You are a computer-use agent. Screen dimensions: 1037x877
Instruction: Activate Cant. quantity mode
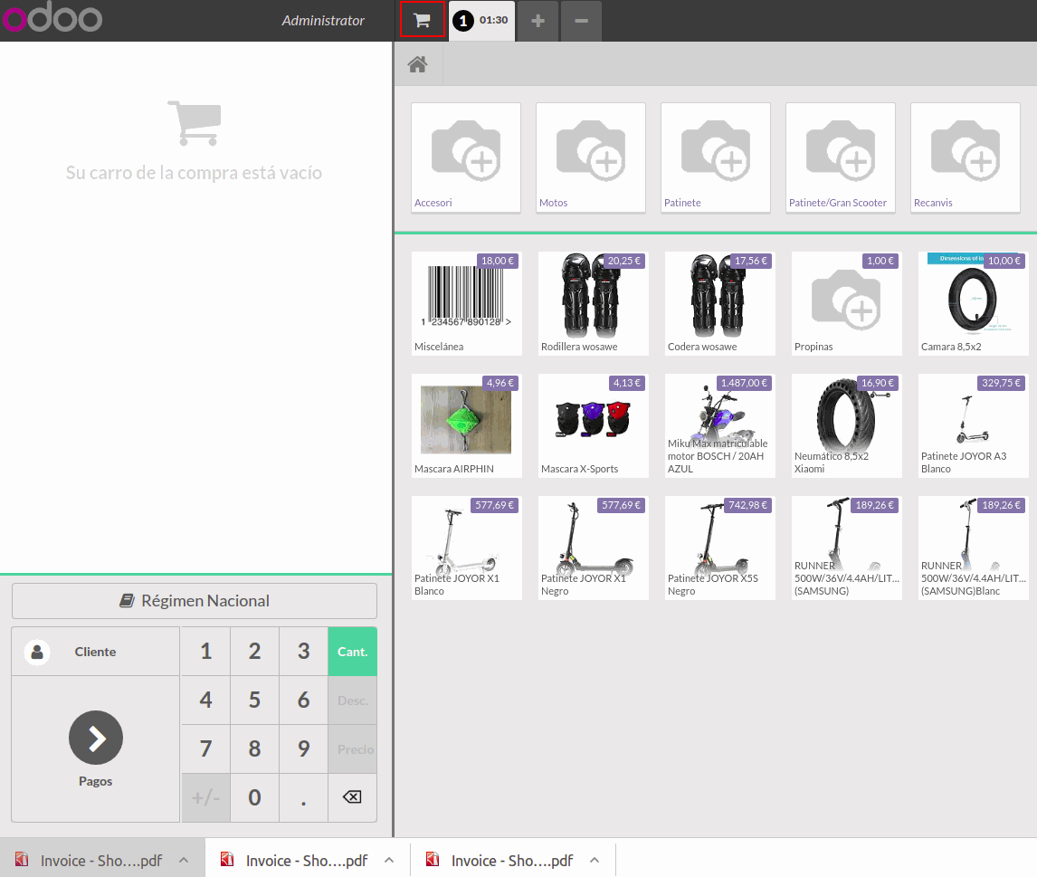pyautogui.click(x=352, y=652)
